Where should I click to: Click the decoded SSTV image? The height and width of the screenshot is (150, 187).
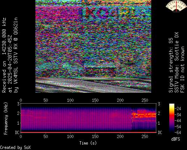coord(93,46)
